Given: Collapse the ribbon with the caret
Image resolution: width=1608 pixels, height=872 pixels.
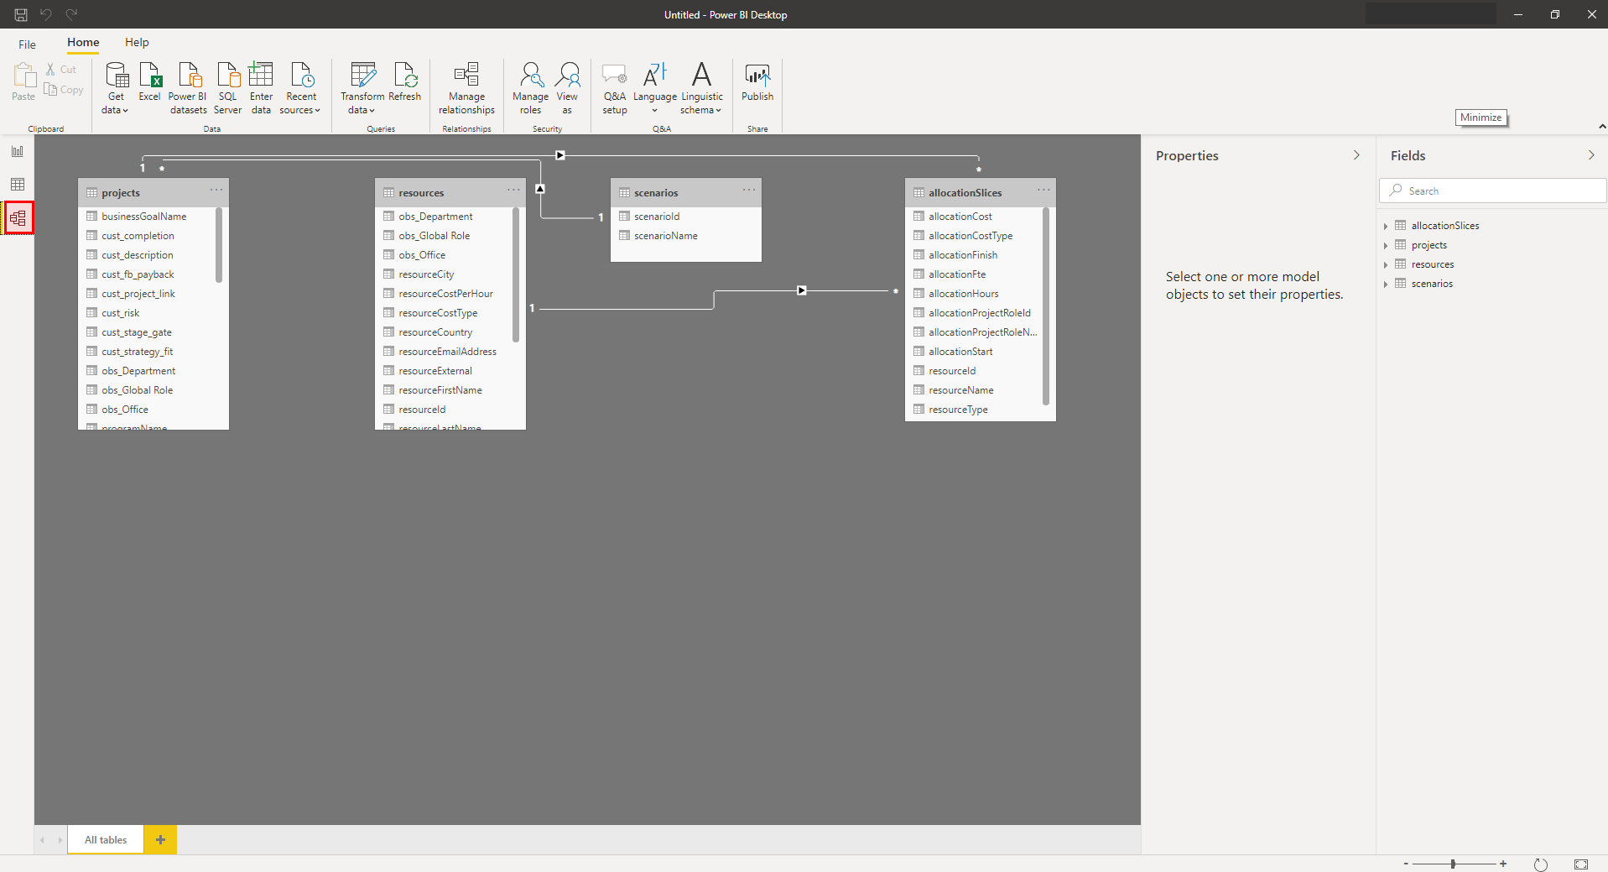Looking at the screenshot, I should pyautogui.click(x=1602, y=127).
